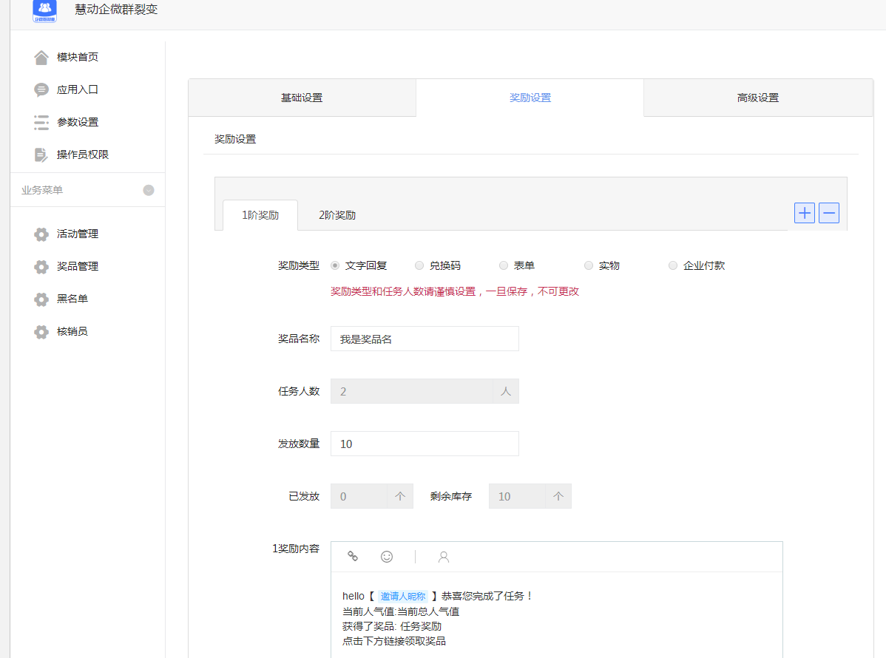The width and height of the screenshot is (886, 658).
Task: Click the 发放数量 input showing 10
Action: pyautogui.click(x=425, y=443)
